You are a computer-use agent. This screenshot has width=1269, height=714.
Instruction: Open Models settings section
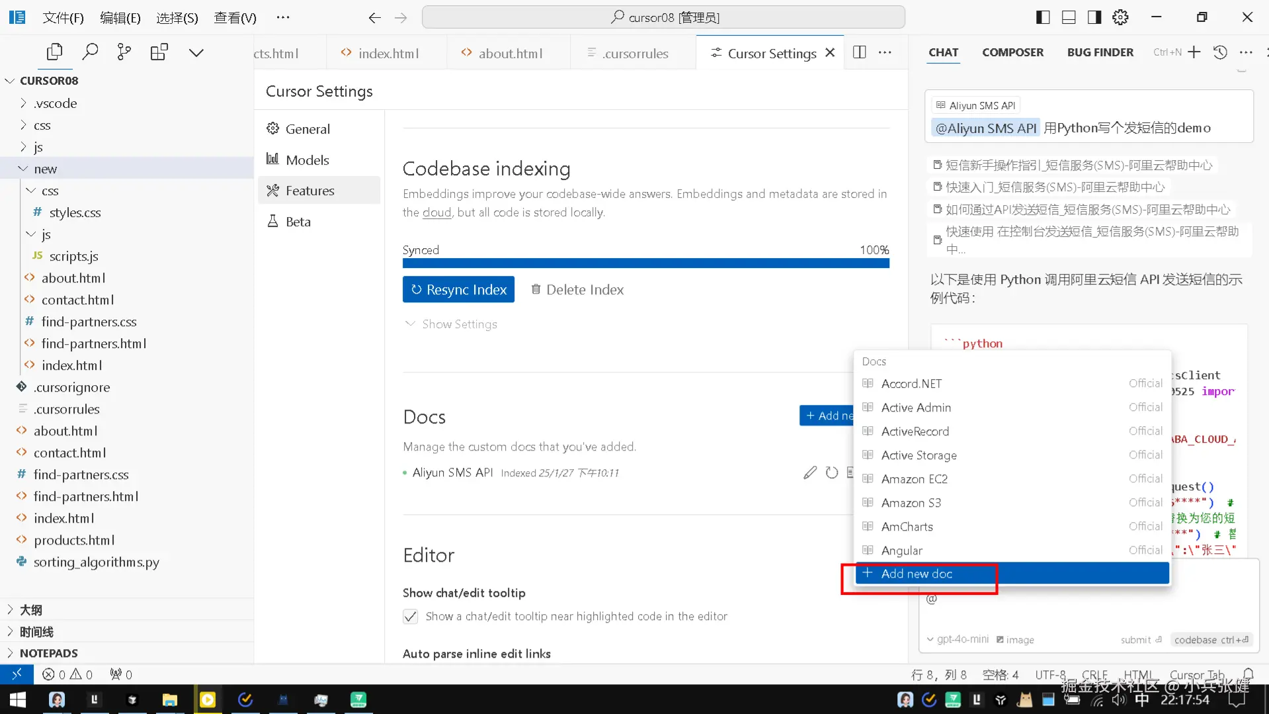click(x=319, y=159)
